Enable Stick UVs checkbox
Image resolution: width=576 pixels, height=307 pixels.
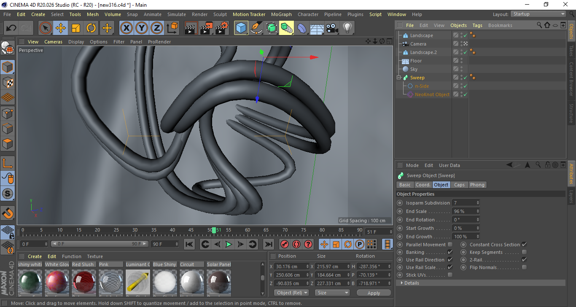tap(450, 275)
